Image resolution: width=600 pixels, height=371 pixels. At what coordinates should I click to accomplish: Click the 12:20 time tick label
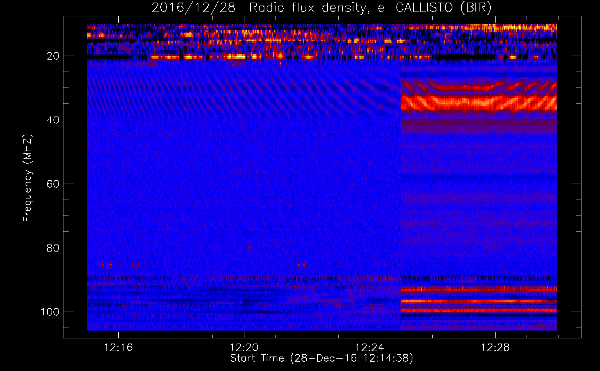[x=244, y=348]
